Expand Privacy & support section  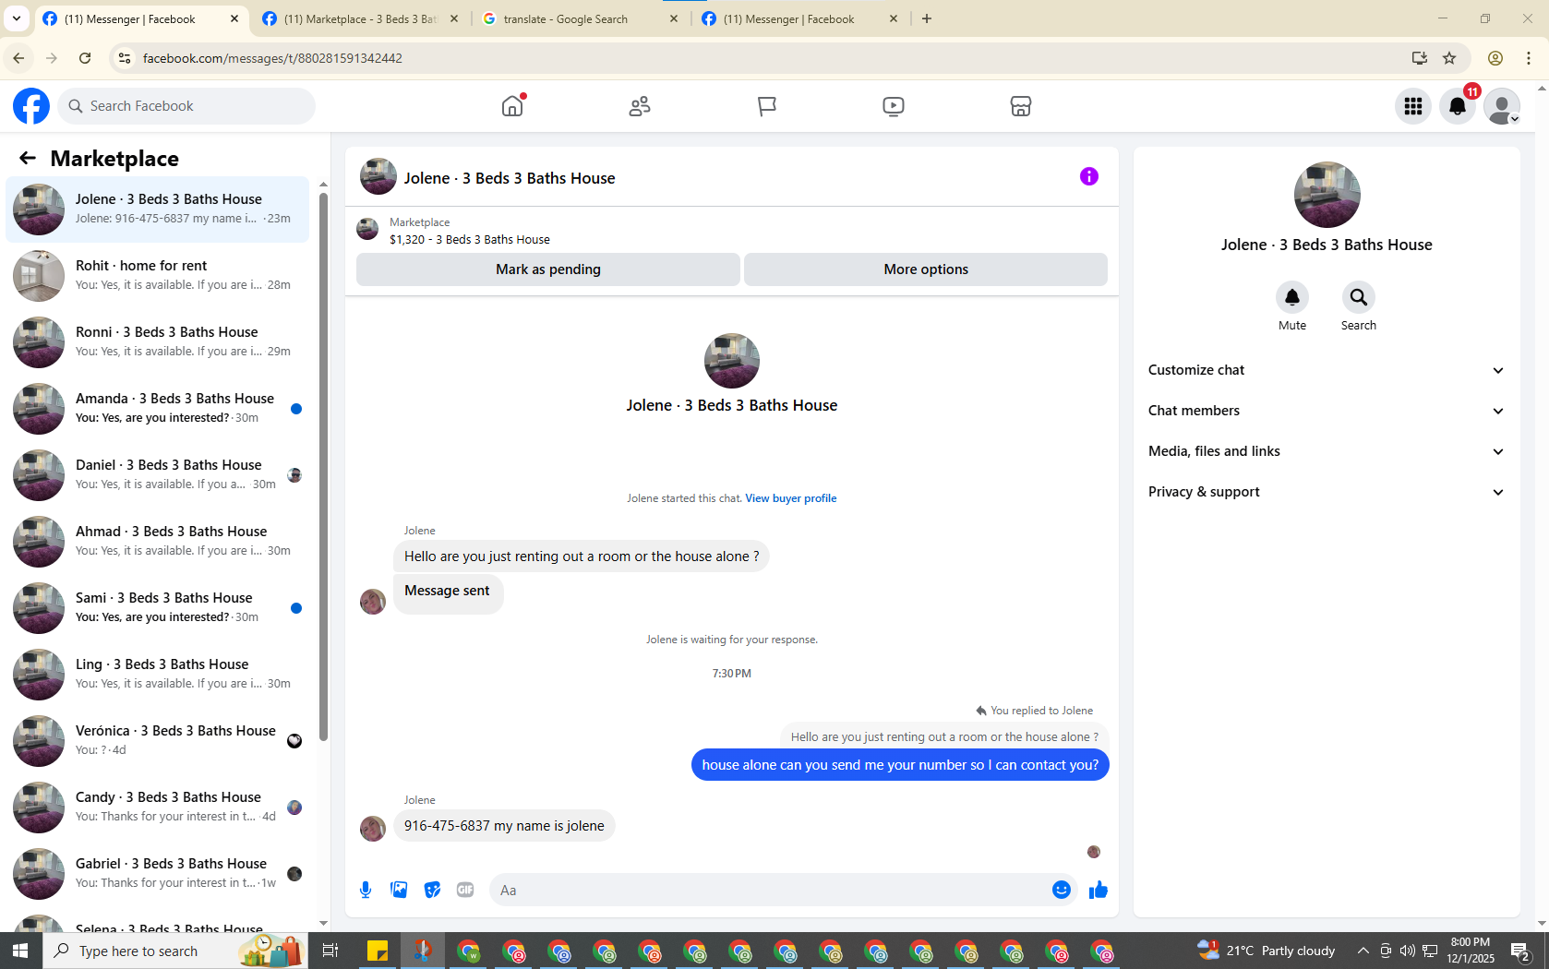coord(1327,492)
